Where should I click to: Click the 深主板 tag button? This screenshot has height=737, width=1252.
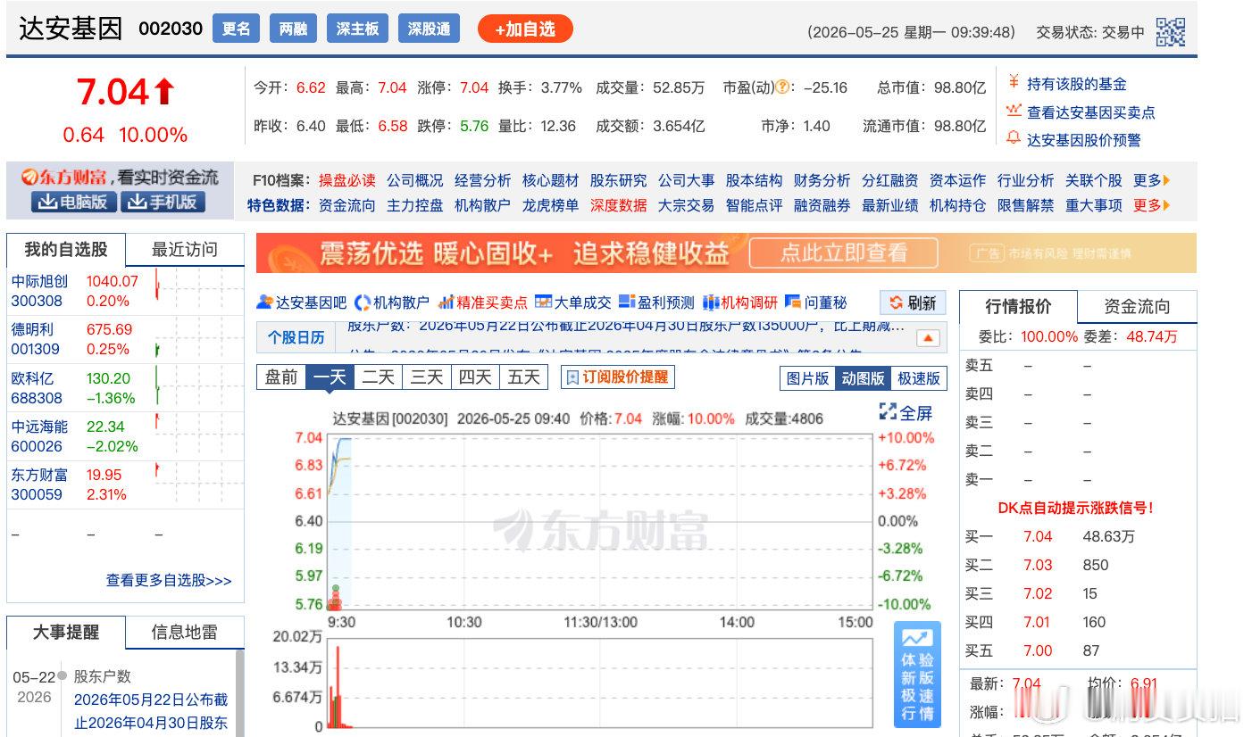click(357, 29)
